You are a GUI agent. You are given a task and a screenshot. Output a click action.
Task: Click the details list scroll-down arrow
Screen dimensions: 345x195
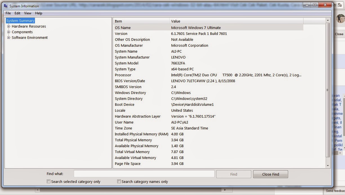point(328,166)
